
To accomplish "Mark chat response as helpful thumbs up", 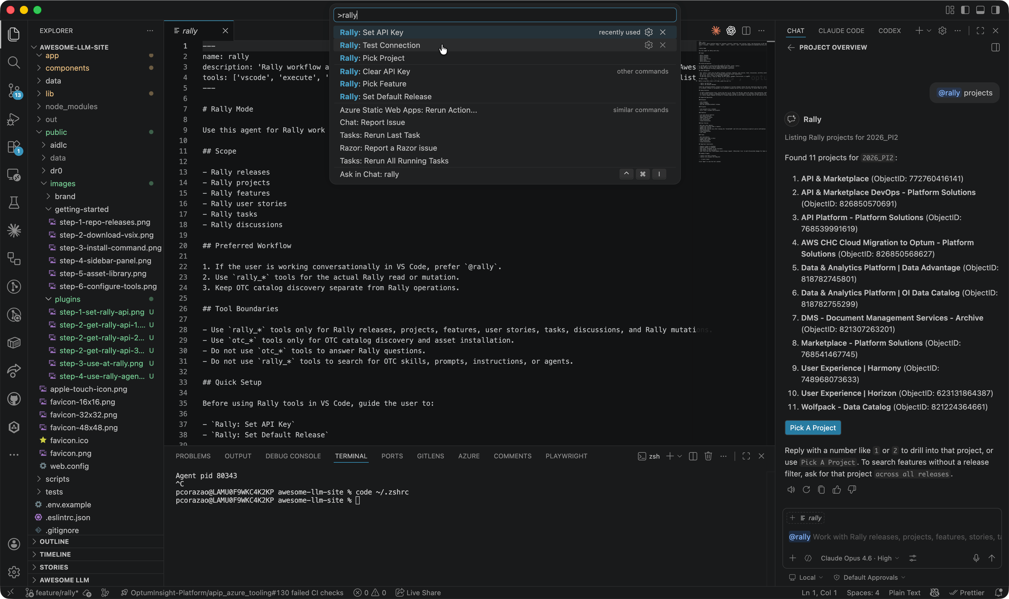I will 837,490.
